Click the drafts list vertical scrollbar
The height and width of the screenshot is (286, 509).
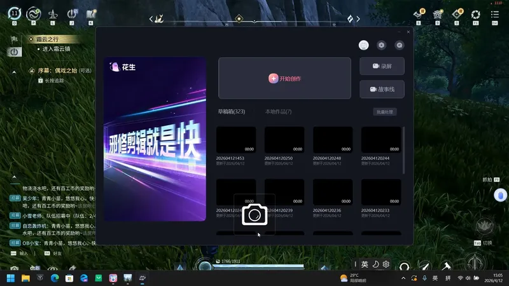403,150
